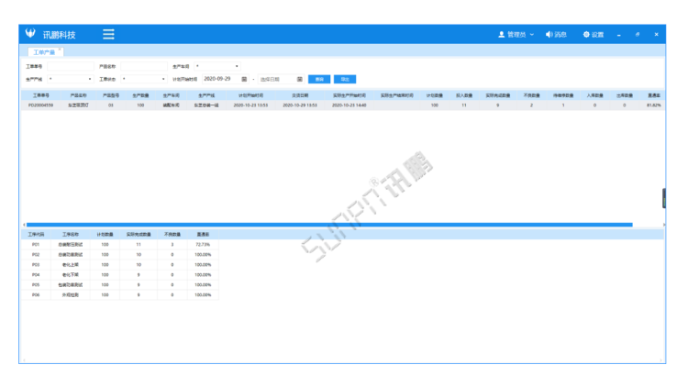Restore the window using the title bar button
This screenshot has height=387, width=688.
[x=638, y=34]
